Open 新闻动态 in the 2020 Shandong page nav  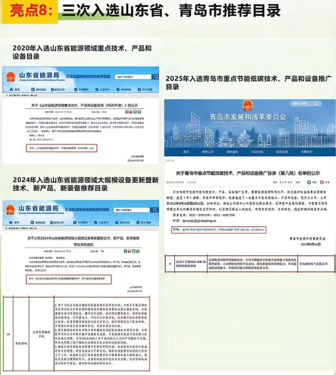point(39,89)
